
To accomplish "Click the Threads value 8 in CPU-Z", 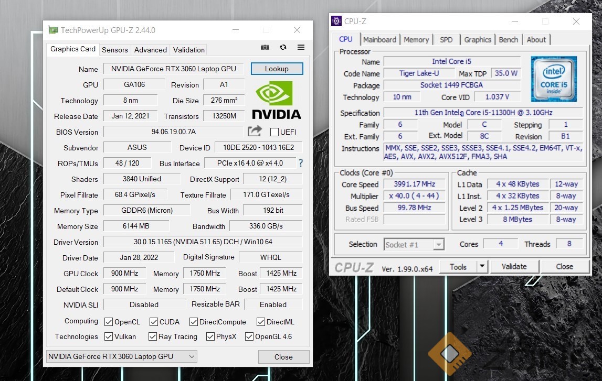I will pos(569,244).
